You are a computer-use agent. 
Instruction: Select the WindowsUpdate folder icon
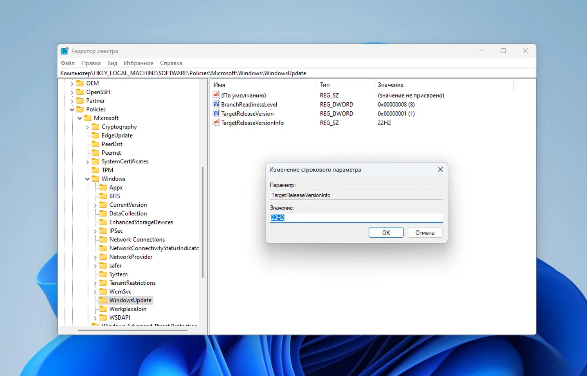[103, 300]
